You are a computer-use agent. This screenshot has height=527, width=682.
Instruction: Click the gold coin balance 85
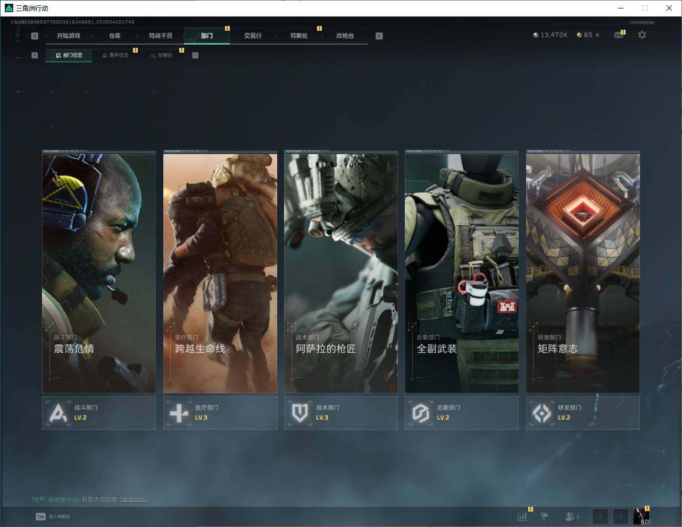[x=584, y=35]
